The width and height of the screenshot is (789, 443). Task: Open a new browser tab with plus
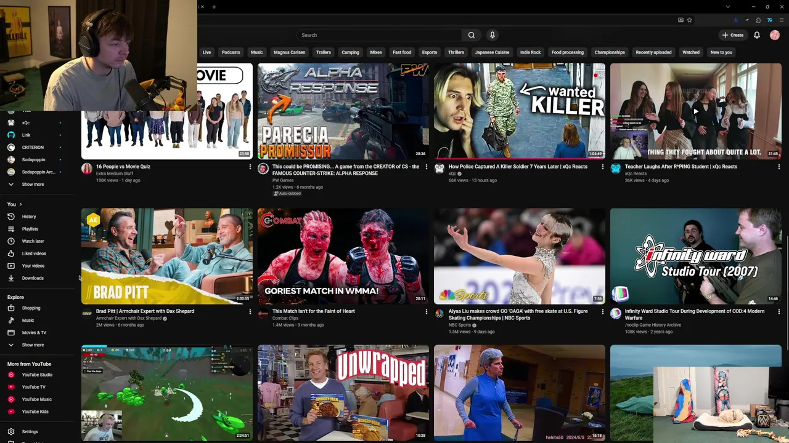point(214,7)
